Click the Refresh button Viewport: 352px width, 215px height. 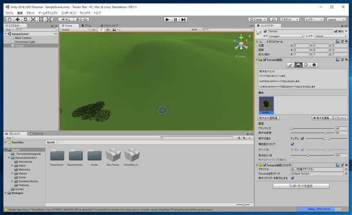(340, 118)
